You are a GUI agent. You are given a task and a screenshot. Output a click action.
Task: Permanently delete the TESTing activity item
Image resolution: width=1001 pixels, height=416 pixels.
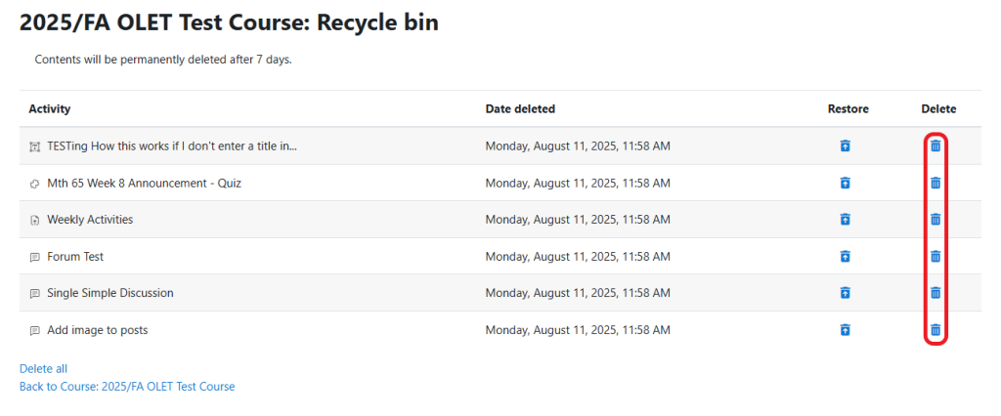[936, 146]
